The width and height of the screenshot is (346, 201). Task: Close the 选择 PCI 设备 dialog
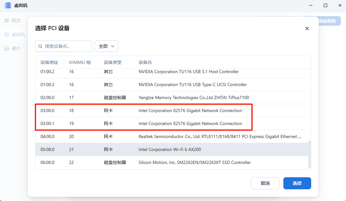pyautogui.click(x=307, y=28)
